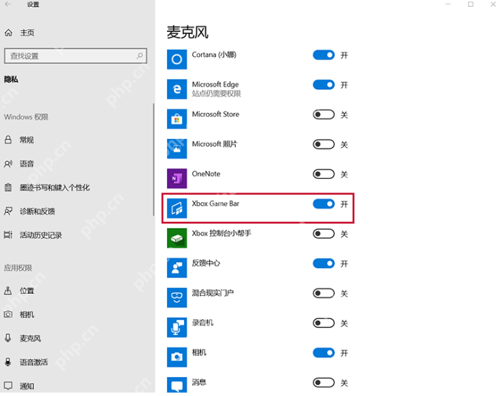
Task: Select 通知 in the sidebar
Action: point(26,386)
